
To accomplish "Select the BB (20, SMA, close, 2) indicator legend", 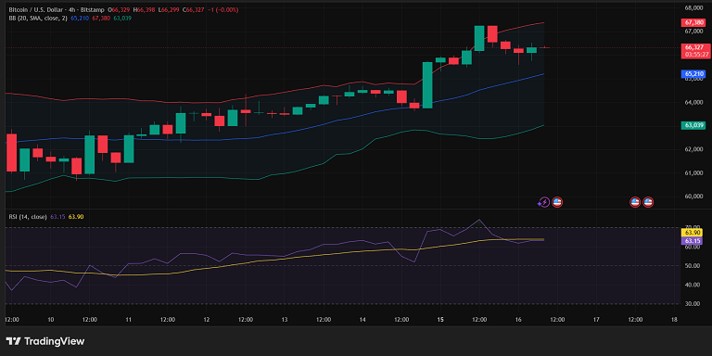I will (38, 19).
